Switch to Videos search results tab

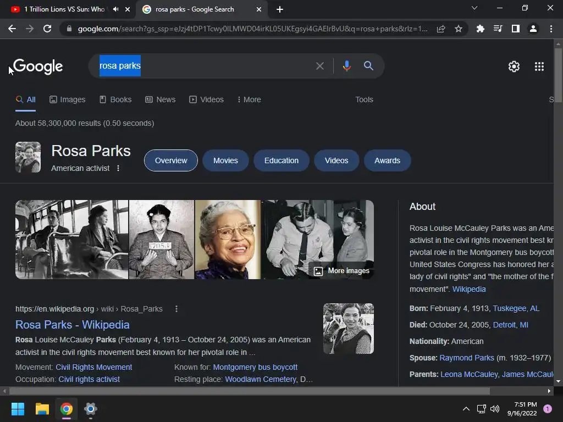coord(206,99)
